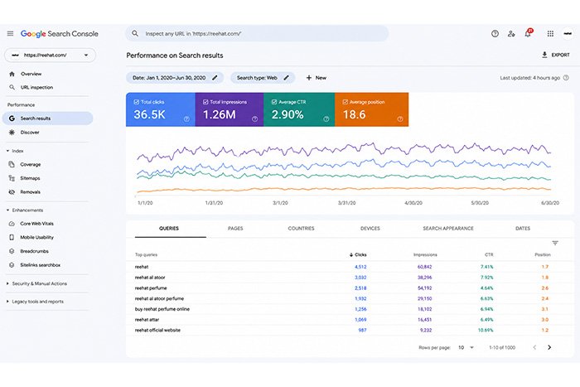Open help icon on Average position card

(400, 119)
